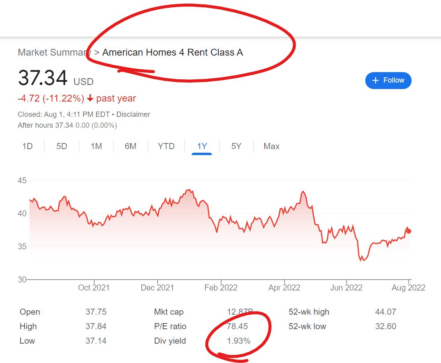This screenshot has height=363, width=441.
Task: Click the plus icon on Follow button
Action: (x=376, y=80)
